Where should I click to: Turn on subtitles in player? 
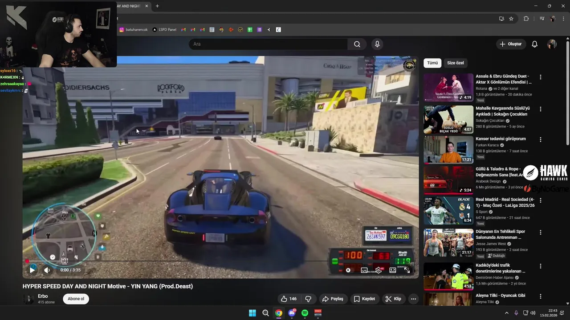(x=364, y=270)
